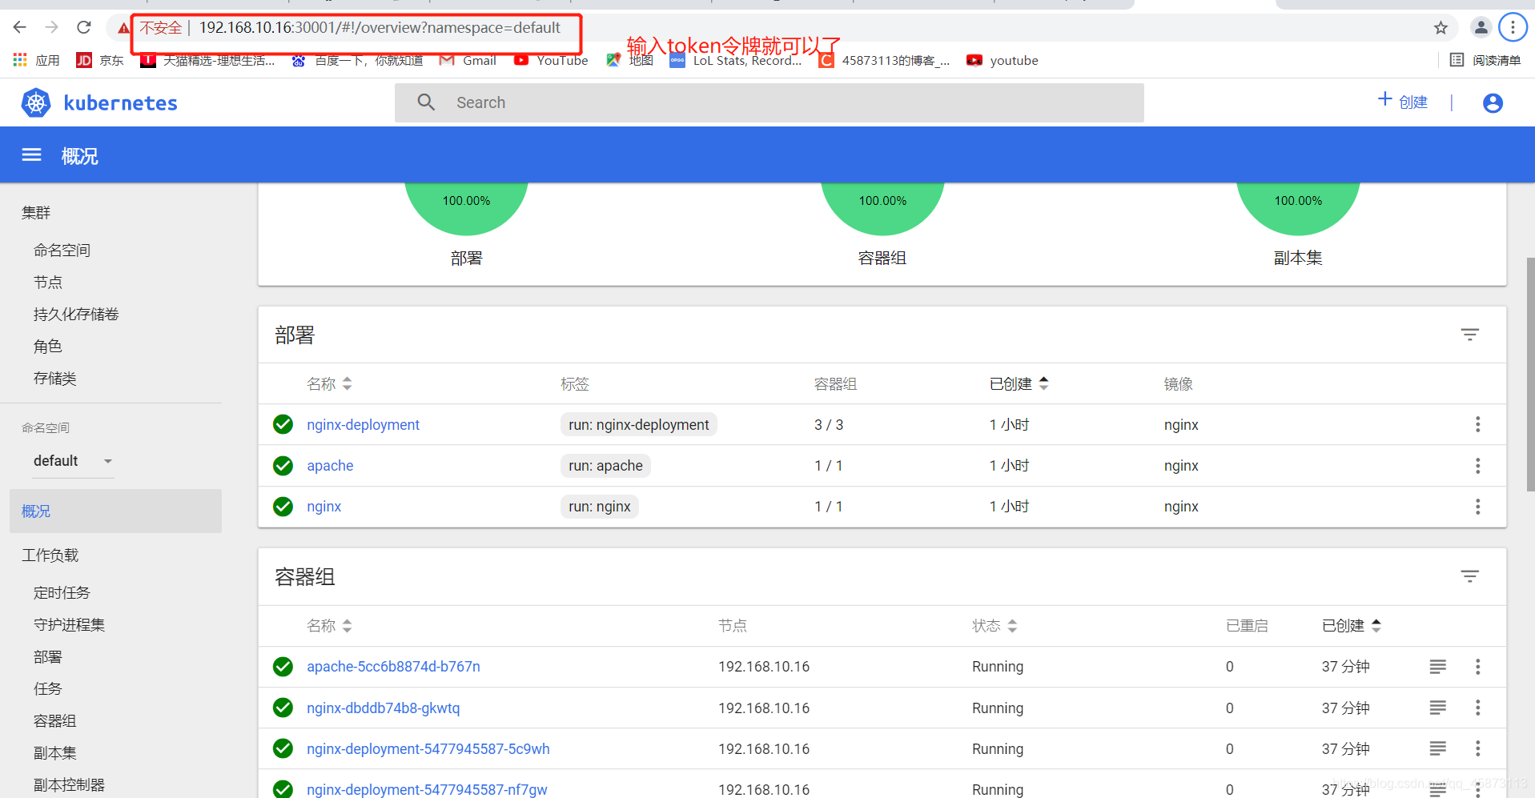Open the 京东 bookmark
Viewport: 1535px width, 798px height.
click(x=100, y=60)
